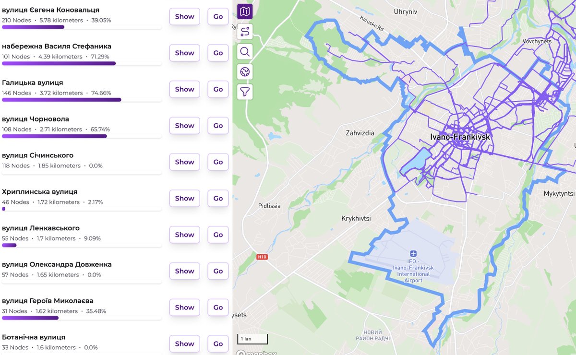Show вулиця Січинського on map

(x=184, y=162)
